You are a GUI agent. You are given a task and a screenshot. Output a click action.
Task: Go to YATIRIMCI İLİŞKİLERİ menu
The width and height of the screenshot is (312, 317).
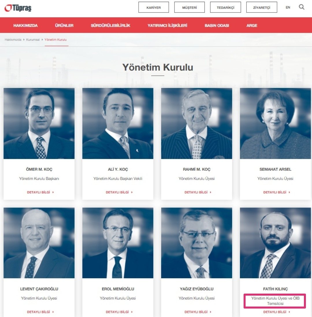click(167, 25)
